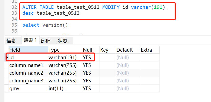
Task: Click the Default (Null) cell in gmv row
Action: [x=128, y=89]
